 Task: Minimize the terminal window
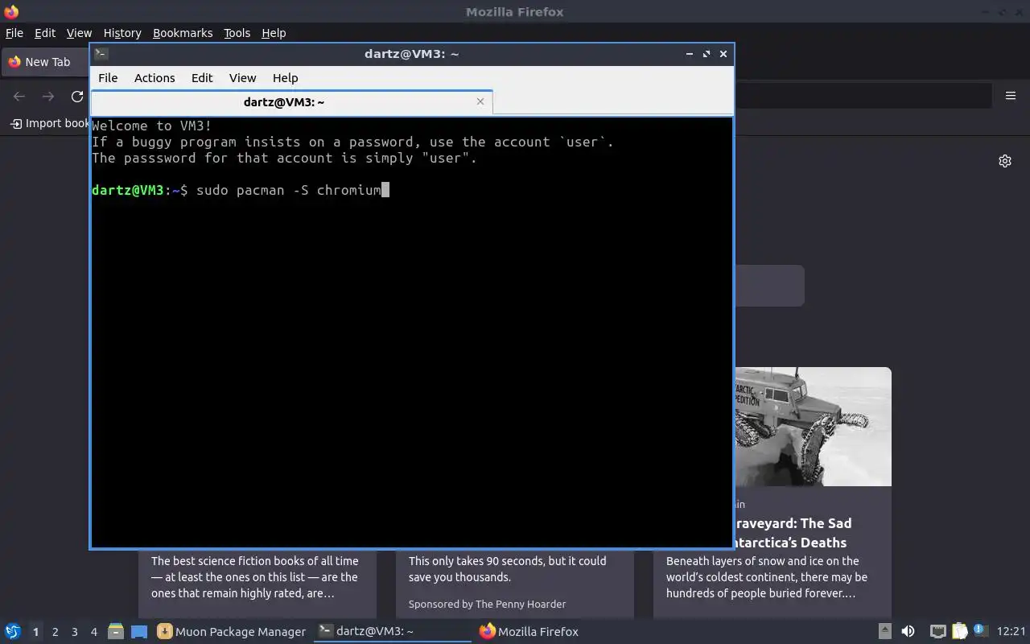690,54
